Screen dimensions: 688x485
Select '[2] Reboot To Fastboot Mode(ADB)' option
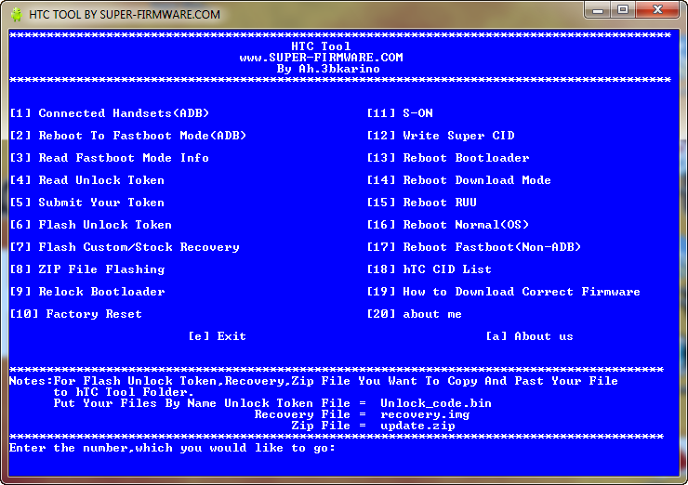click(x=127, y=136)
